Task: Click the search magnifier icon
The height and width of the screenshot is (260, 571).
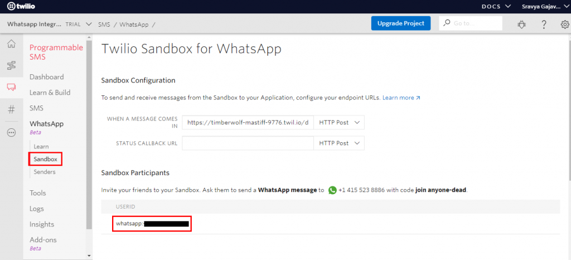Action: (x=447, y=23)
